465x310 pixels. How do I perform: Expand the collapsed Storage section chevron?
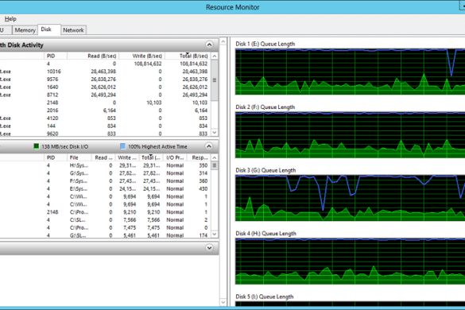pos(209,248)
